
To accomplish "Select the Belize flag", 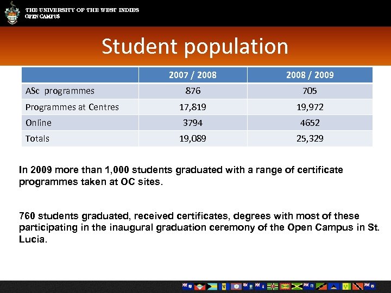I will pyautogui.click(x=236, y=287).
